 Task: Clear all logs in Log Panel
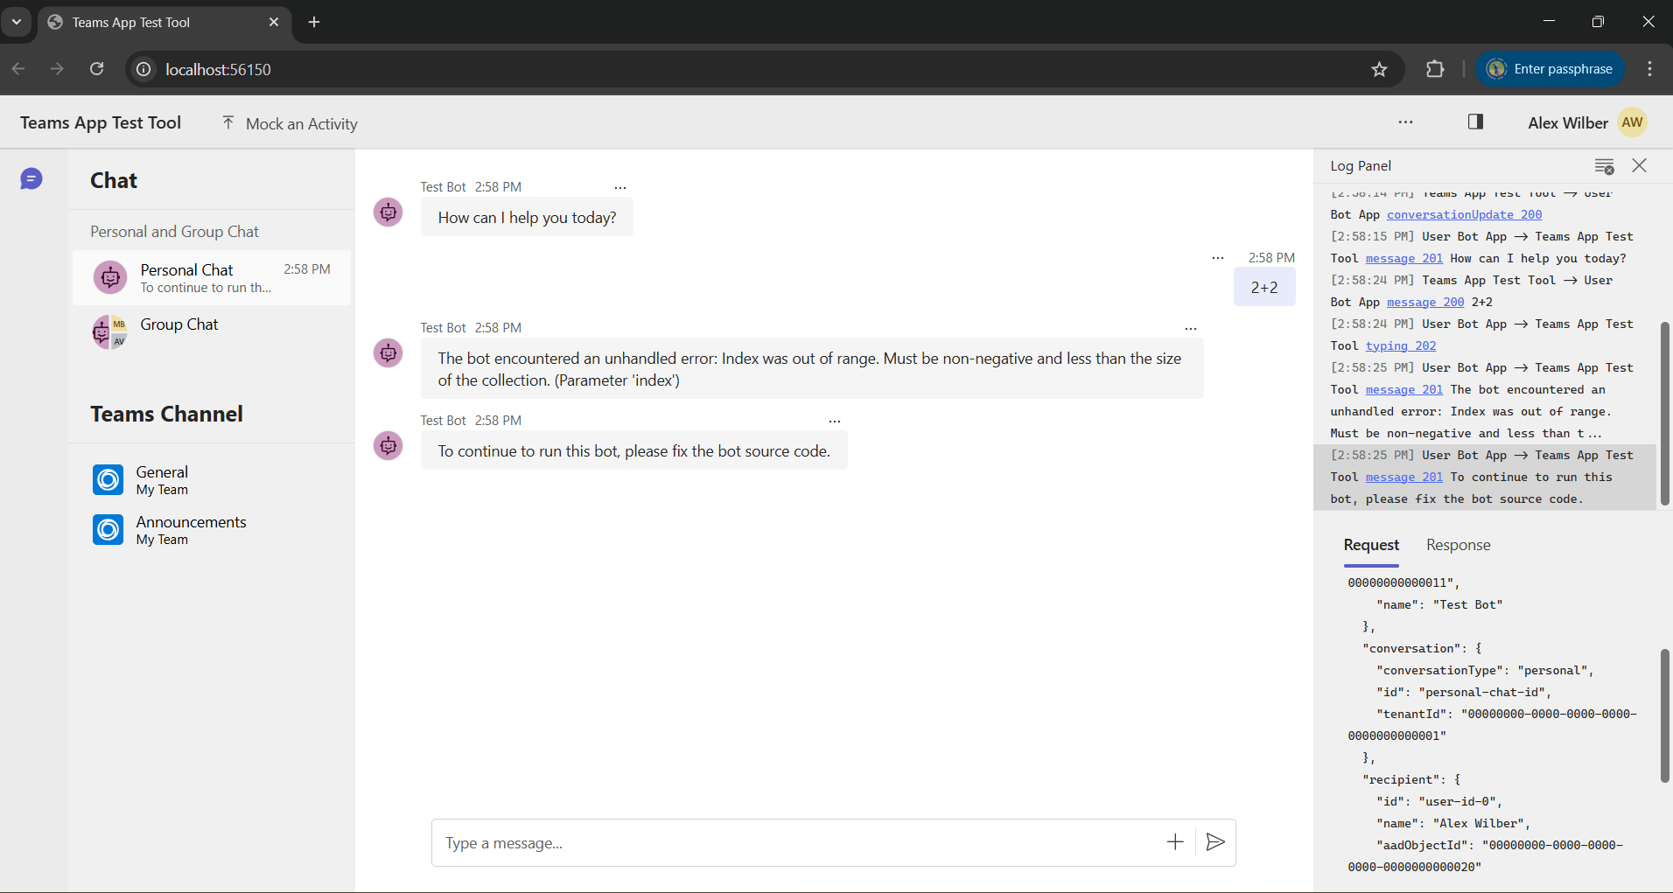[x=1604, y=166]
